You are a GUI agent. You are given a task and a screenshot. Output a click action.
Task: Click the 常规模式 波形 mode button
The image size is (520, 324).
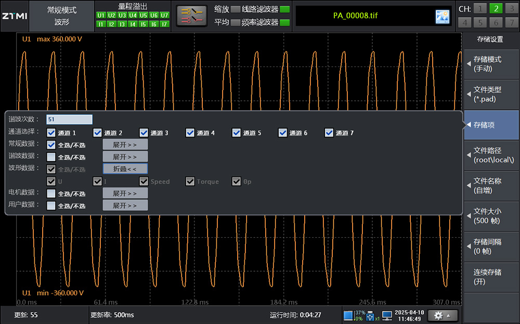tap(61, 16)
